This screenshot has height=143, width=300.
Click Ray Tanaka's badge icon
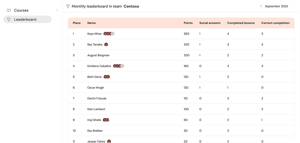(x=106, y=45)
